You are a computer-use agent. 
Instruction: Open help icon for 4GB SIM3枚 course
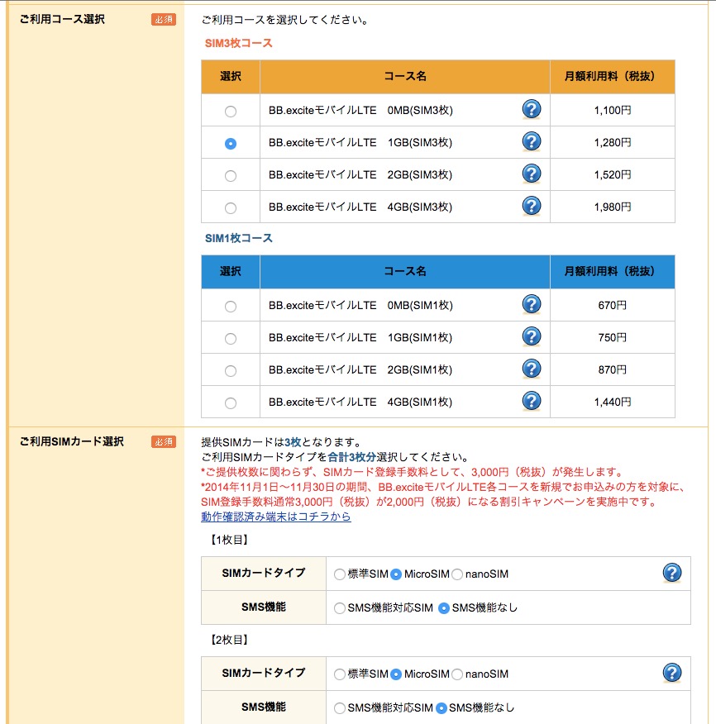(x=532, y=207)
